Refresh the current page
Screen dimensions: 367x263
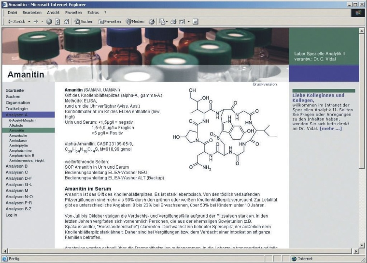(57, 22)
